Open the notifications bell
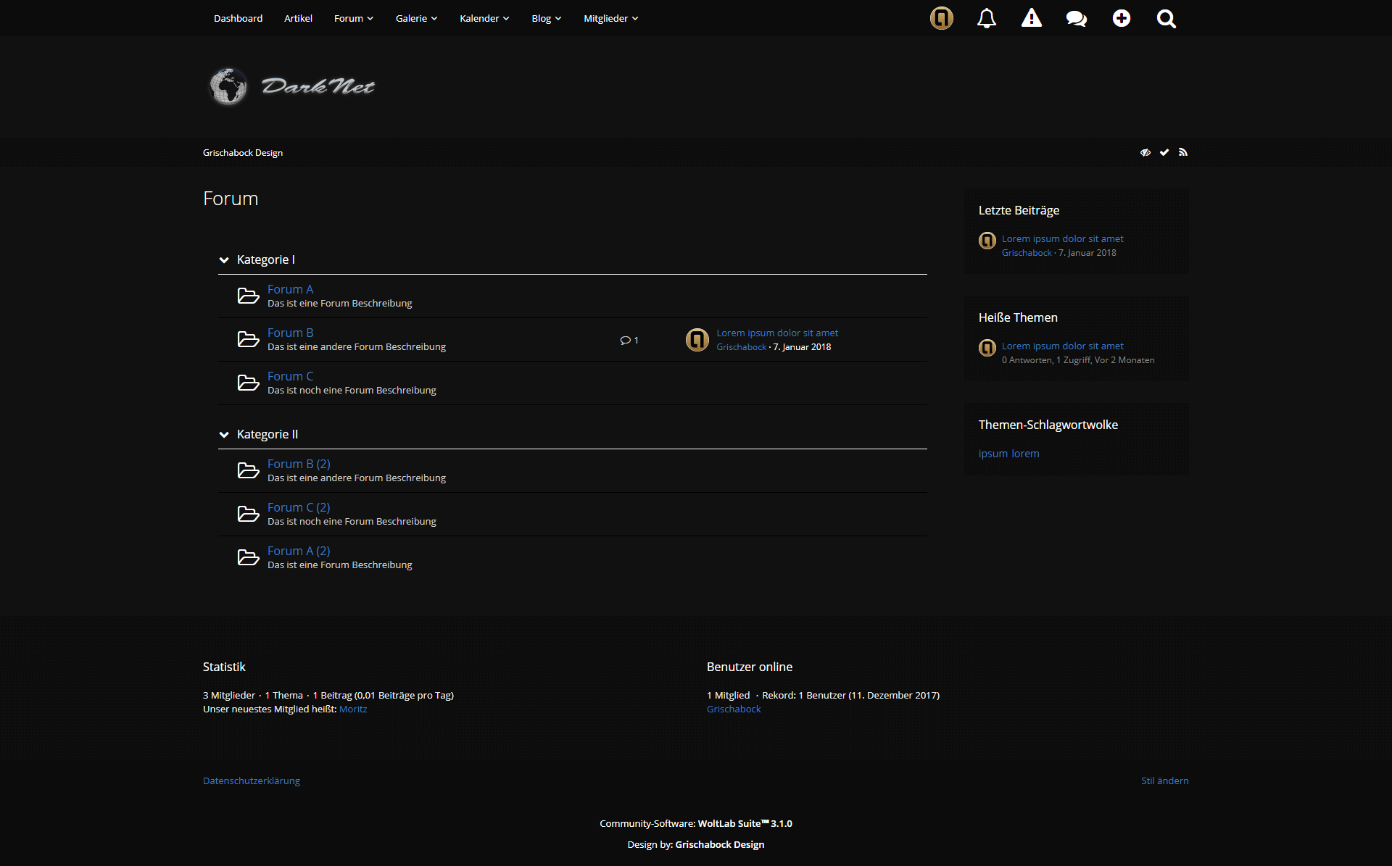This screenshot has height=866, width=1392. coord(986,18)
